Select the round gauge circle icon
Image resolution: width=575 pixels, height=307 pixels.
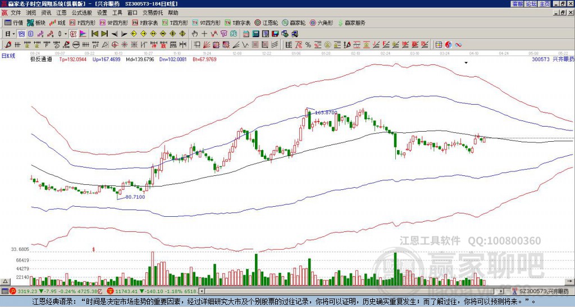coord(76,45)
